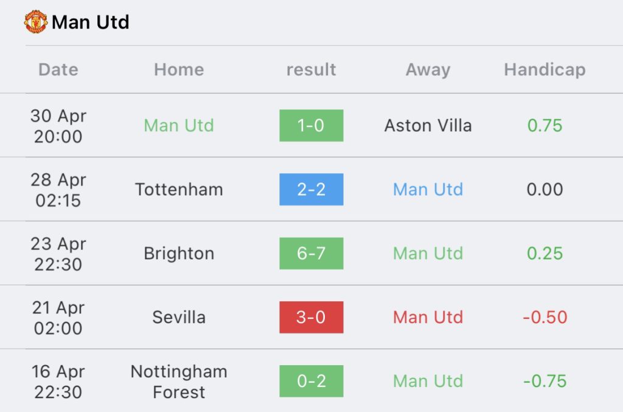Select the 0.75 handicap for Aston Villa match

(x=545, y=125)
